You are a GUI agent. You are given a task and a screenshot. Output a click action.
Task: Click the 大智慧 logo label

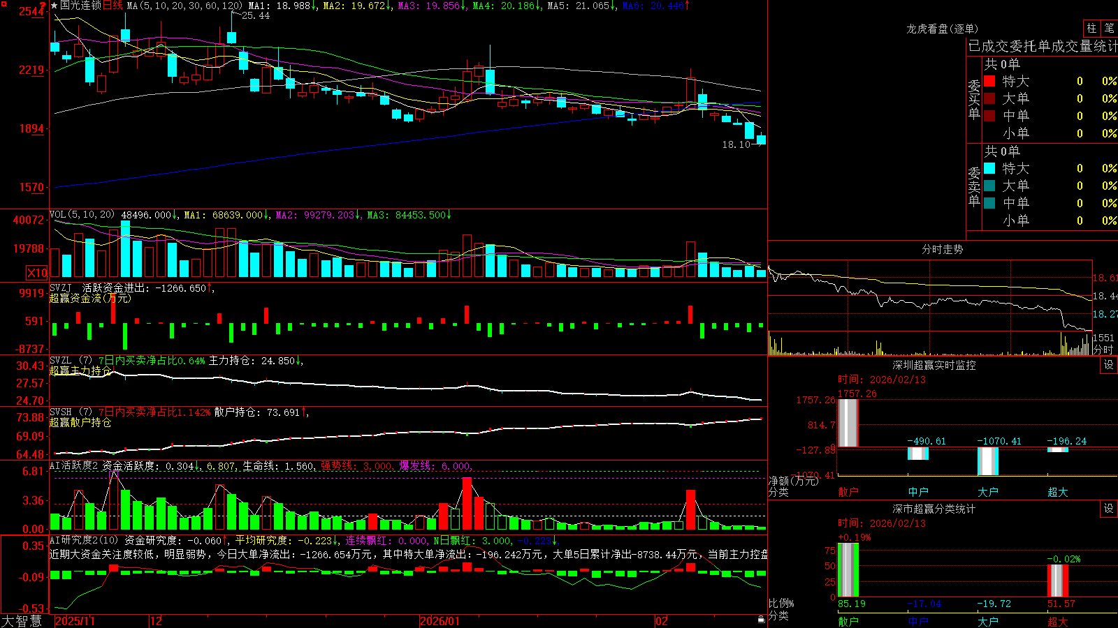pyautogui.click(x=22, y=621)
